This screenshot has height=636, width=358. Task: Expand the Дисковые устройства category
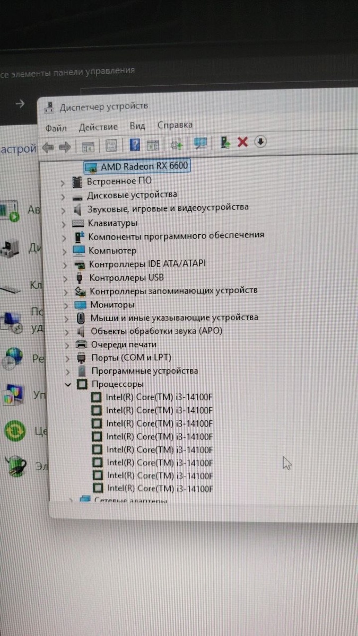[x=63, y=197]
